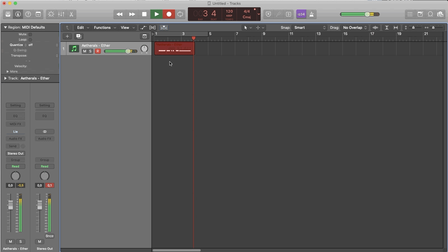This screenshot has height=252, width=448.
Task: Open the List Editors panel icon
Action: point(410,14)
